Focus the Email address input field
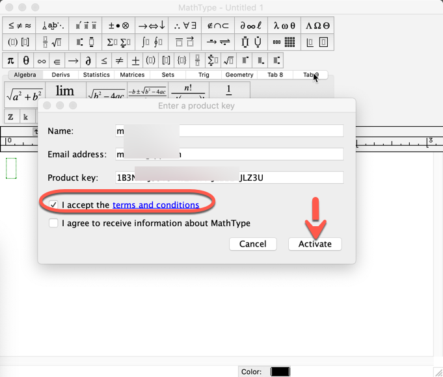Image resolution: width=443 pixels, height=377 pixels. pyautogui.click(x=230, y=154)
